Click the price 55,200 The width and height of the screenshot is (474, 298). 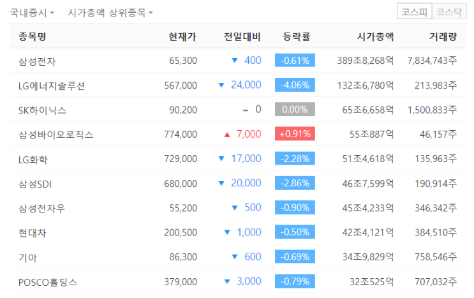pos(183,208)
